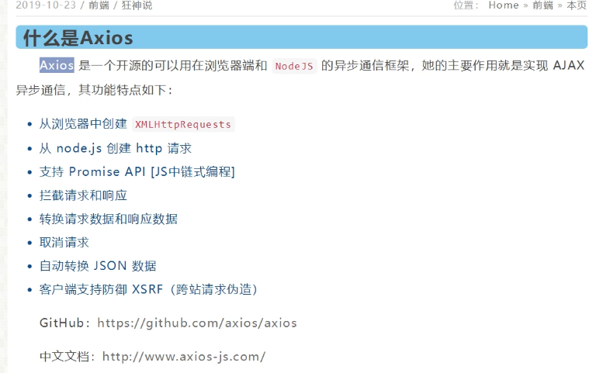Click the bullet 从 node.js 创建 http 请求

click(116, 148)
